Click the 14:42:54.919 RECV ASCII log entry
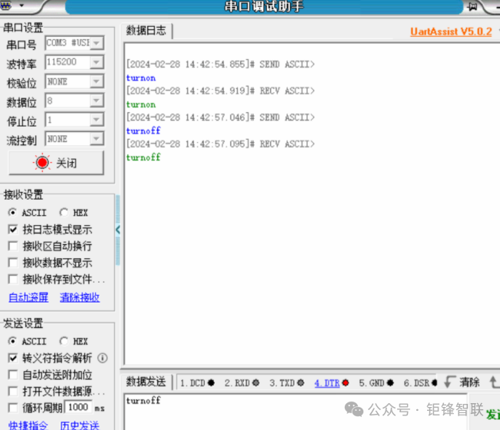Image resolution: width=500 pixels, height=430 pixels. click(x=220, y=91)
